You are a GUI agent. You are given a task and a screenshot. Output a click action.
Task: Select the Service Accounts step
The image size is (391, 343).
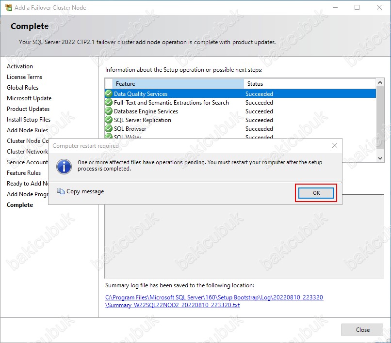28,162
